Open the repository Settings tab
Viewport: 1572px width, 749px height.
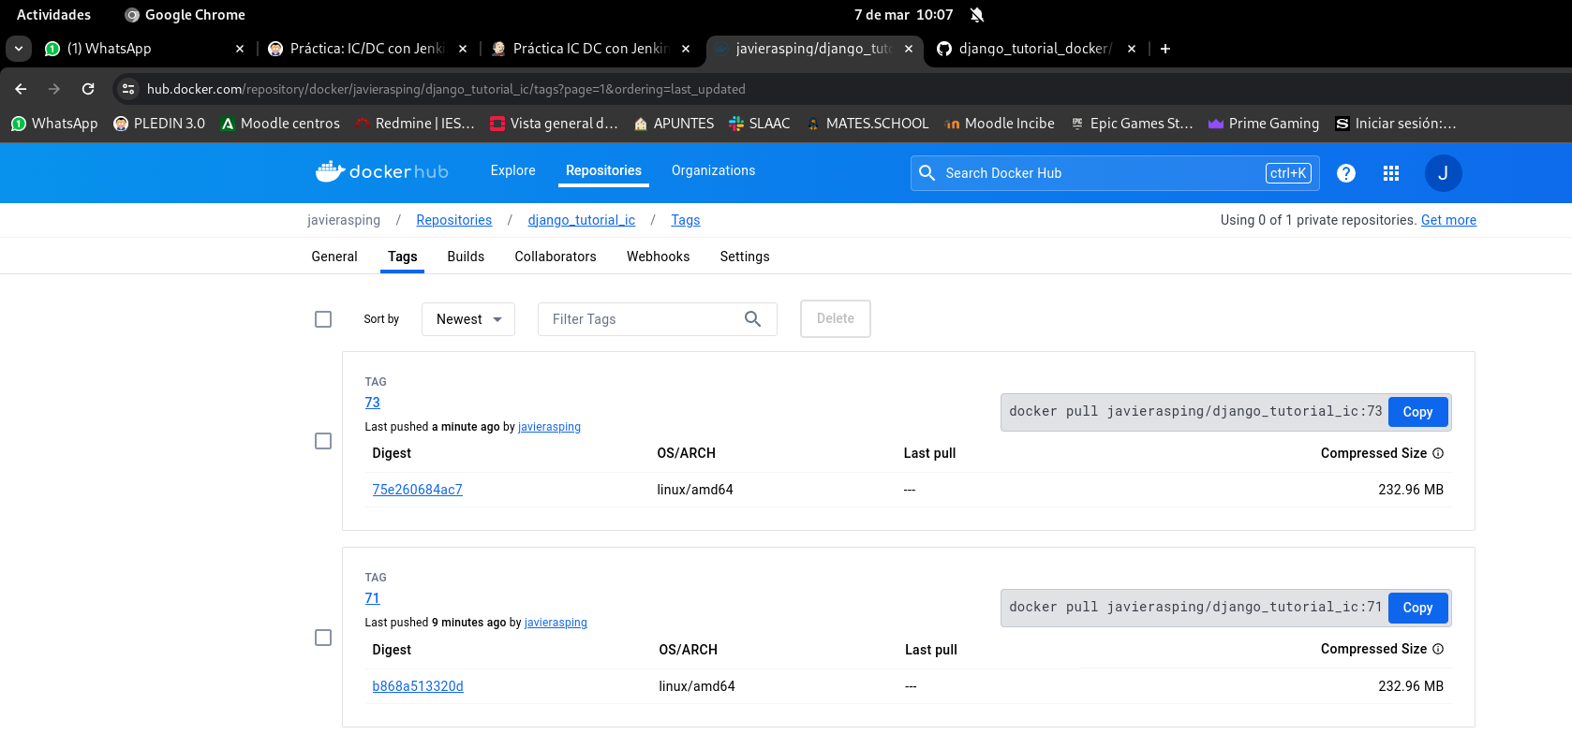click(x=745, y=257)
